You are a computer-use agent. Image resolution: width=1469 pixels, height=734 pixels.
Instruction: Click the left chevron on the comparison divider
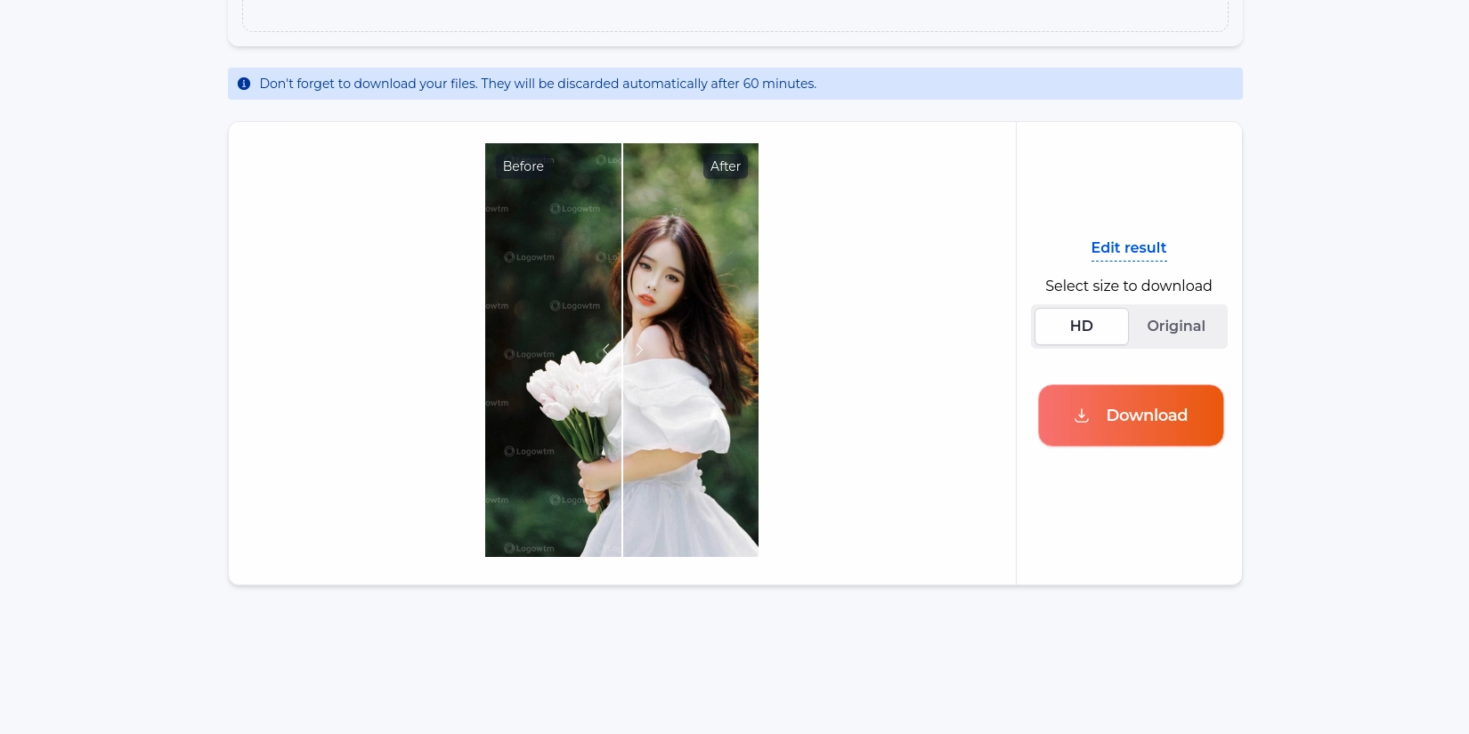coord(606,350)
